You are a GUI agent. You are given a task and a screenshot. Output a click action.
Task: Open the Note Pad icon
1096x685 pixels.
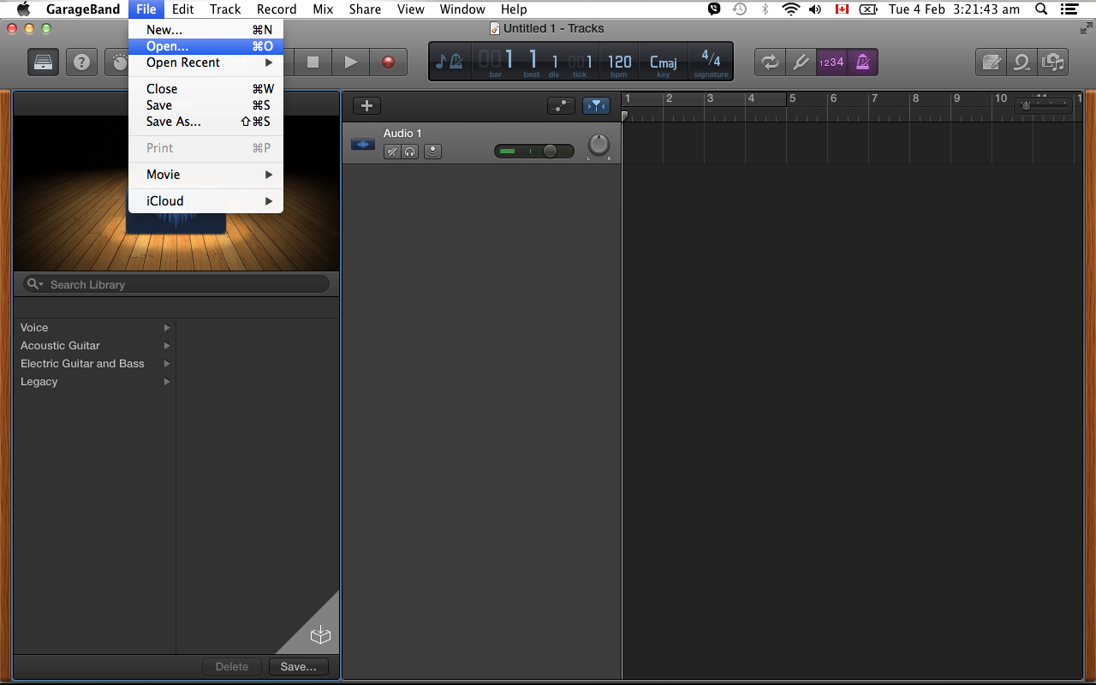coord(991,62)
